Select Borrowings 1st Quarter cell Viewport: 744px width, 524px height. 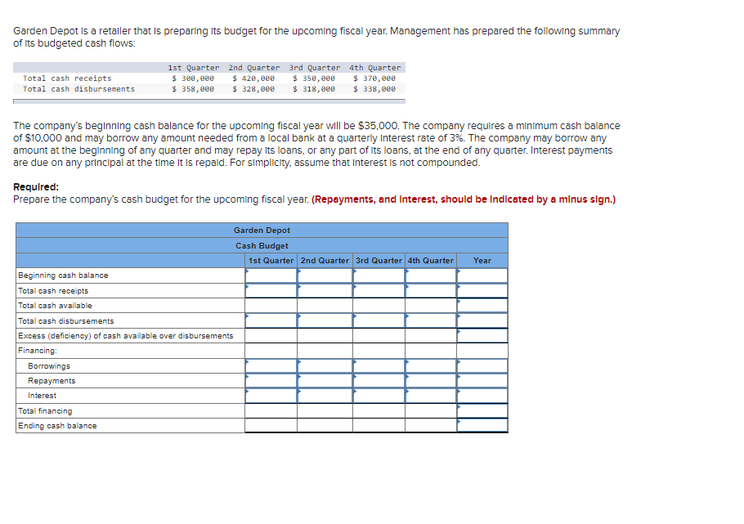(271, 366)
